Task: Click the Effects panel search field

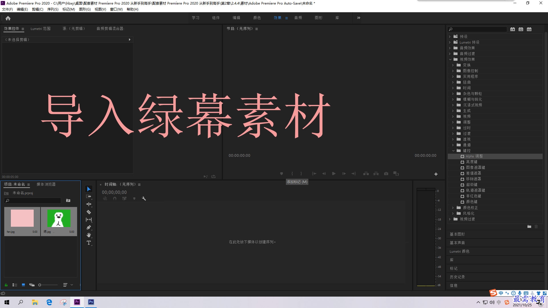Action: click(x=477, y=29)
